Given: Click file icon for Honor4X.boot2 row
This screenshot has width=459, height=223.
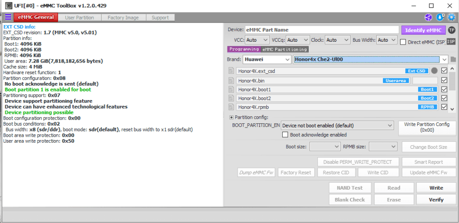Looking at the screenshot, I should coord(231,98).
